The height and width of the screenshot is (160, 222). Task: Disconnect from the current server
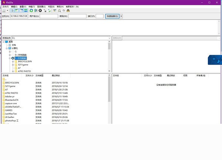(45, 10)
